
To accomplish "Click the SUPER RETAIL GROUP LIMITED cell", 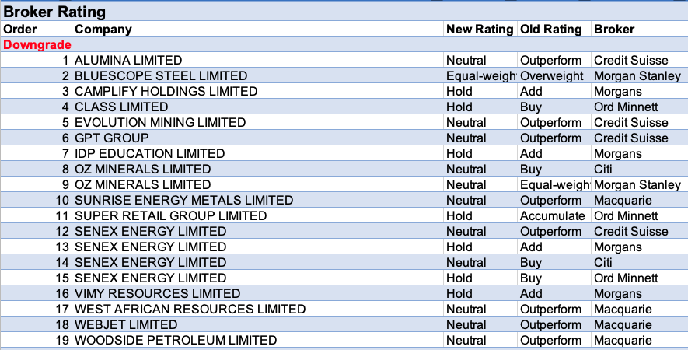I will click(x=170, y=215).
